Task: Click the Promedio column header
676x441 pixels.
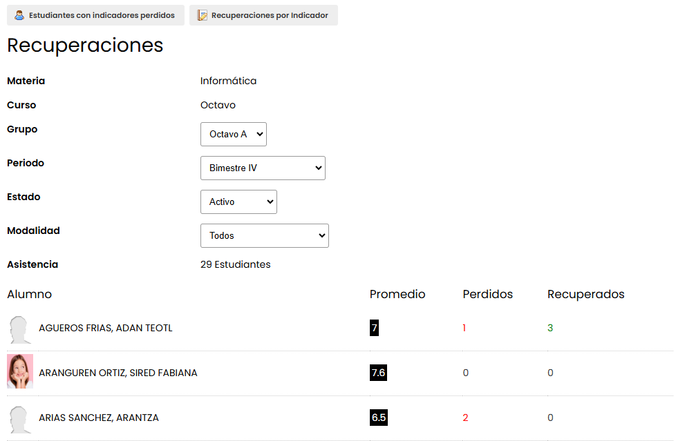Action: coord(397,294)
